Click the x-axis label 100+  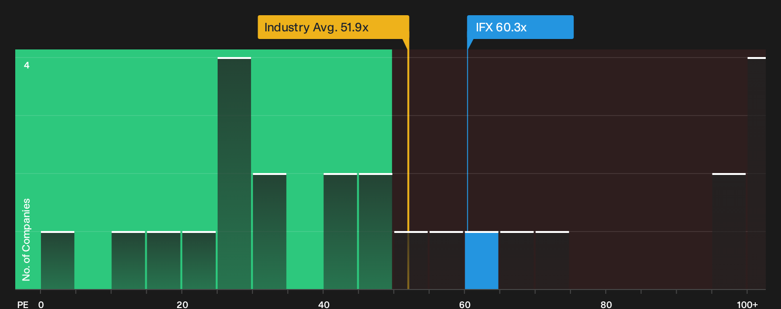[x=747, y=305]
